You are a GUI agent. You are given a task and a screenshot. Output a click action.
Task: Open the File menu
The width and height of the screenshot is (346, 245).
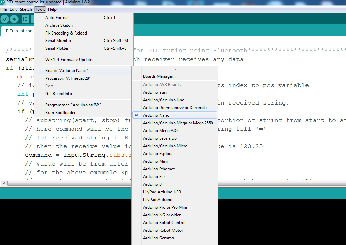[x=3, y=9]
